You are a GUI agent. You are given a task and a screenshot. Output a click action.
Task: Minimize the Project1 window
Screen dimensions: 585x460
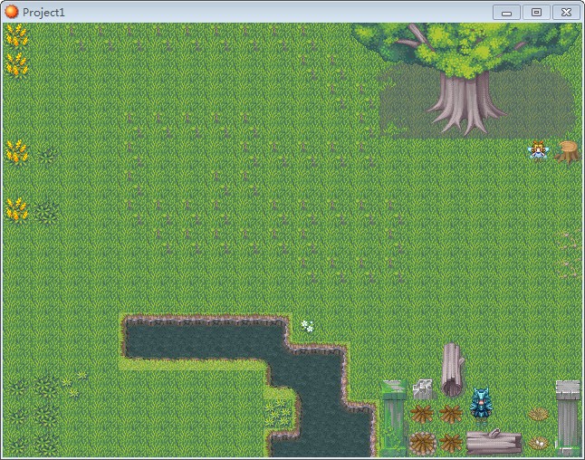pos(506,13)
